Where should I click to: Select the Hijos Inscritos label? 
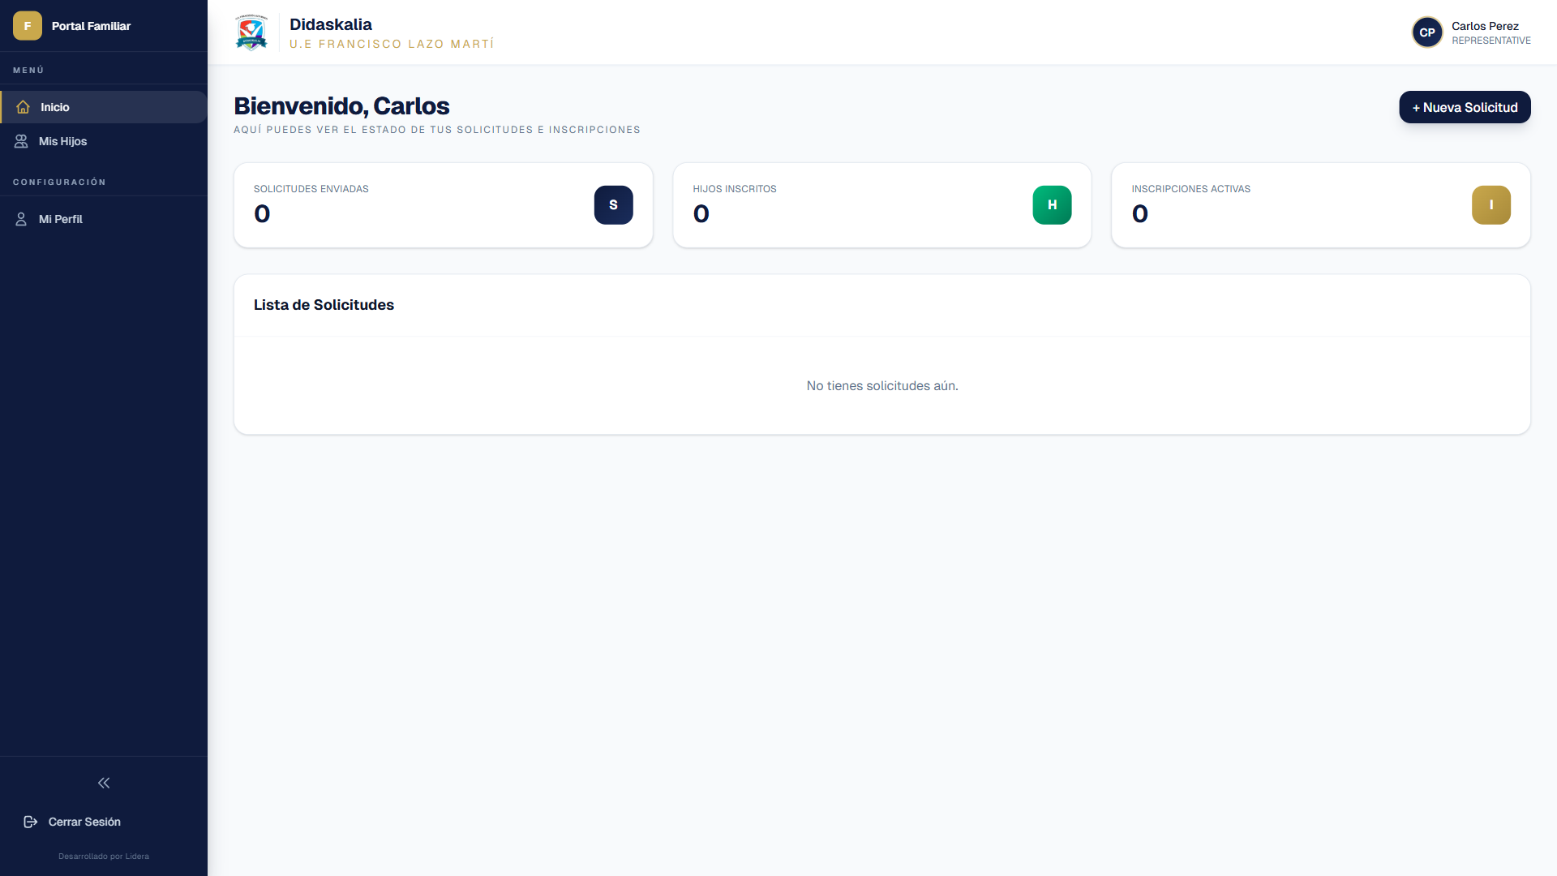tap(735, 189)
